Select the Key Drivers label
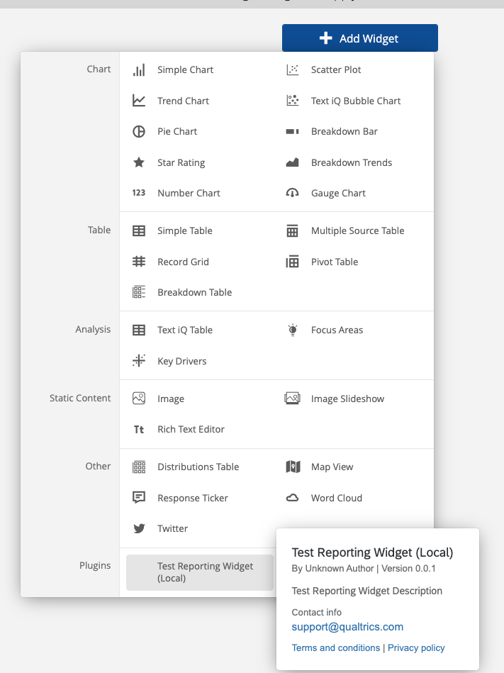 coord(182,361)
